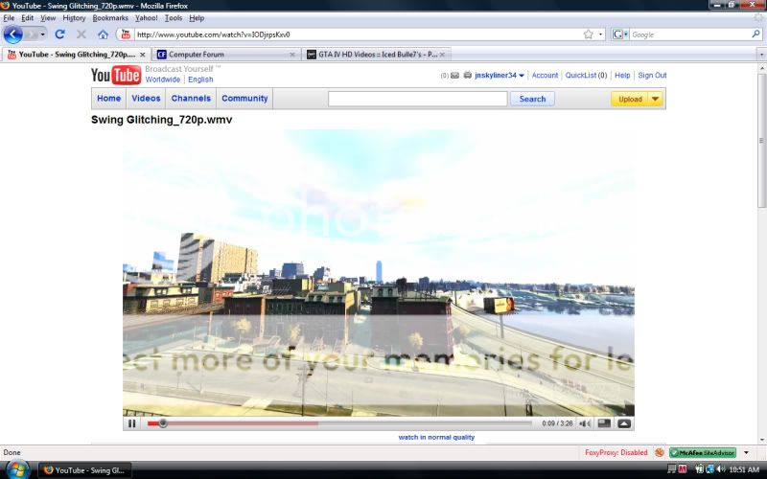Toggle the video player size button

point(604,423)
